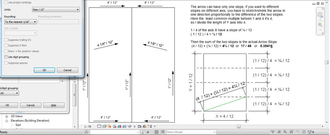Click the vertical scrollbar thumb of drawing view
Viewport: 330px width, 135px height.
click(326, 63)
